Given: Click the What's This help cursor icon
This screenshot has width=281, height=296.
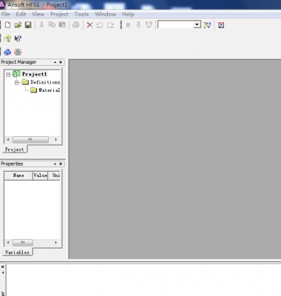Looking at the screenshot, I should click(x=18, y=38).
